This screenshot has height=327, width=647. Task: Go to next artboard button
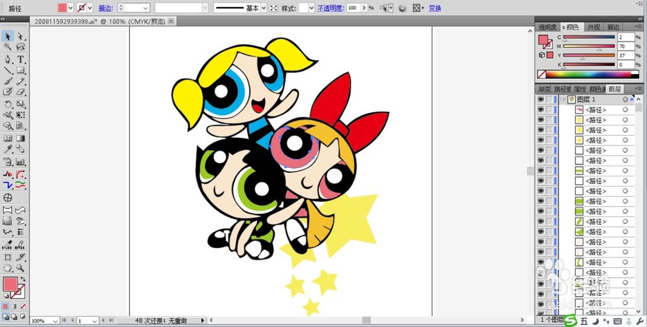click(104, 320)
